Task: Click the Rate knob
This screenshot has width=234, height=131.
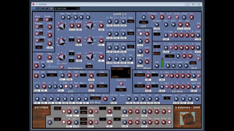Action: (x=50, y=57)
